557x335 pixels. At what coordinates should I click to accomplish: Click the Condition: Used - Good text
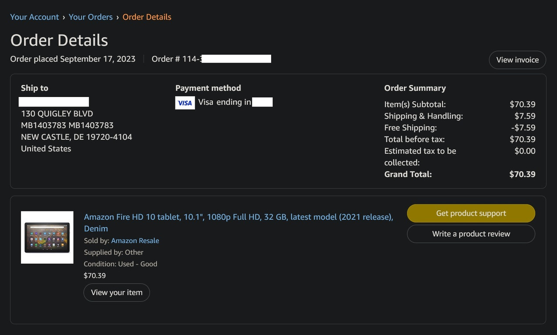click(121, 264)
